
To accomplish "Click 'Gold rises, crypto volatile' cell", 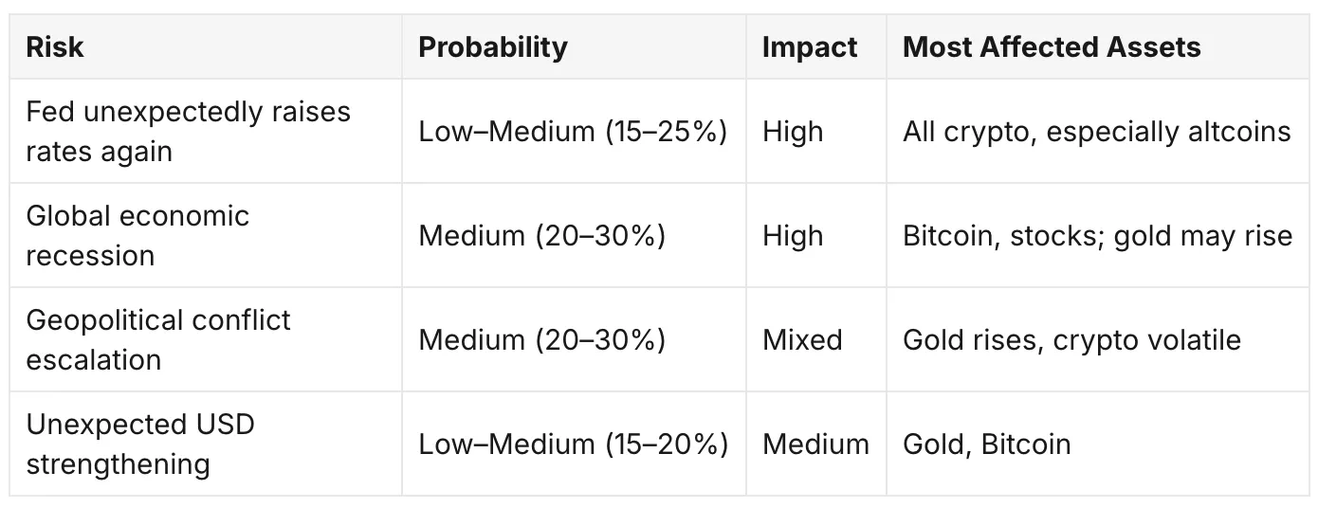I will coord(1098,339).
